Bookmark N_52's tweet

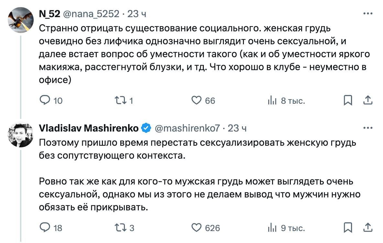click(347, 101)
